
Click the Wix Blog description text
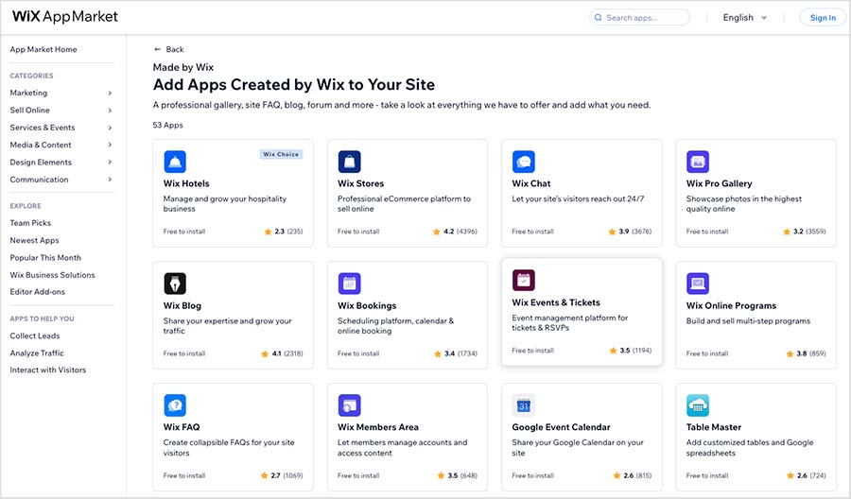click(x=227, y=326)
